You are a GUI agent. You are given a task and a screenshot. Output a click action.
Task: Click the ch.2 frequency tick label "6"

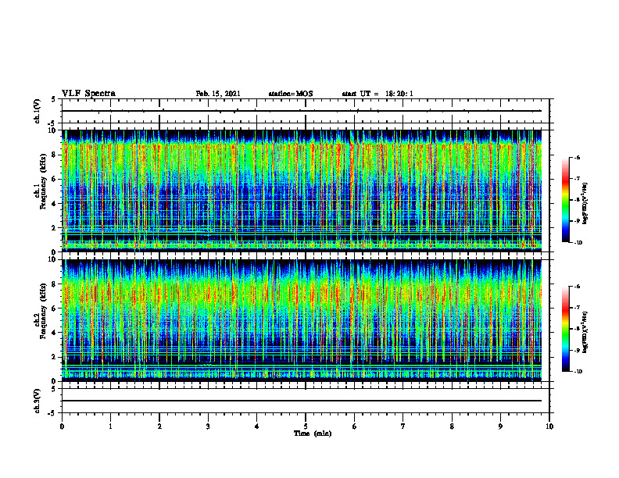click(54, 309)
